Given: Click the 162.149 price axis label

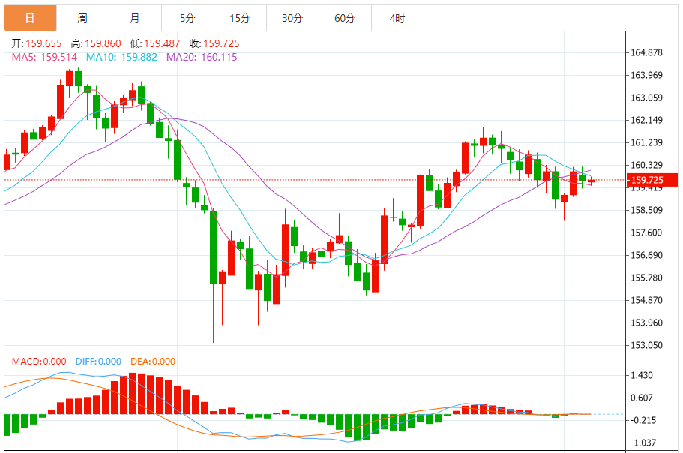Looking at the screenshot, I should (x=646, y=120).
